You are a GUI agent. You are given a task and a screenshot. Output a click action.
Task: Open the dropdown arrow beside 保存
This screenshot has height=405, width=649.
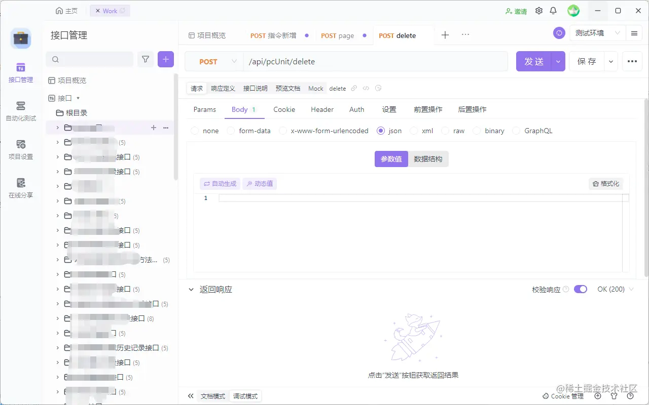pyautogui.click(x=611, y=61)
